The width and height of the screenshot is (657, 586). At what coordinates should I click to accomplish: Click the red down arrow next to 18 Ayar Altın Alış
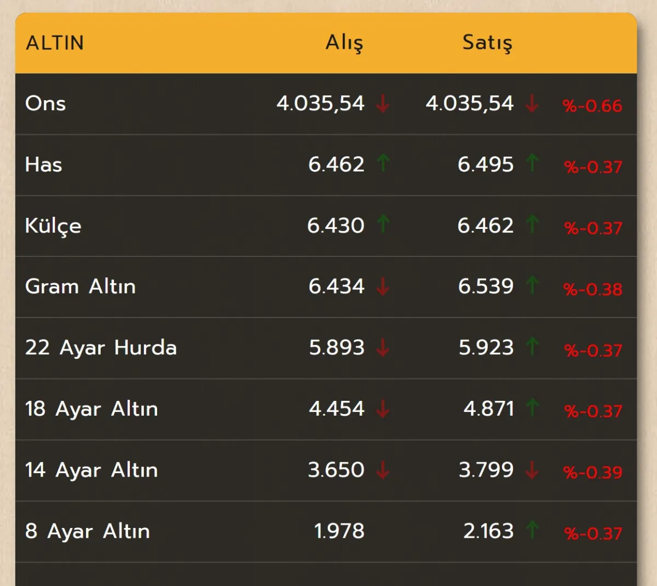tap(383, 409)
